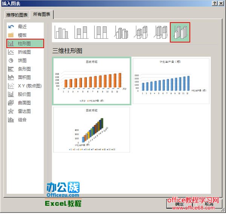Choose the 面积图 area chart category
Viewport: 226px width, 214px height.
tap(25, 77)
